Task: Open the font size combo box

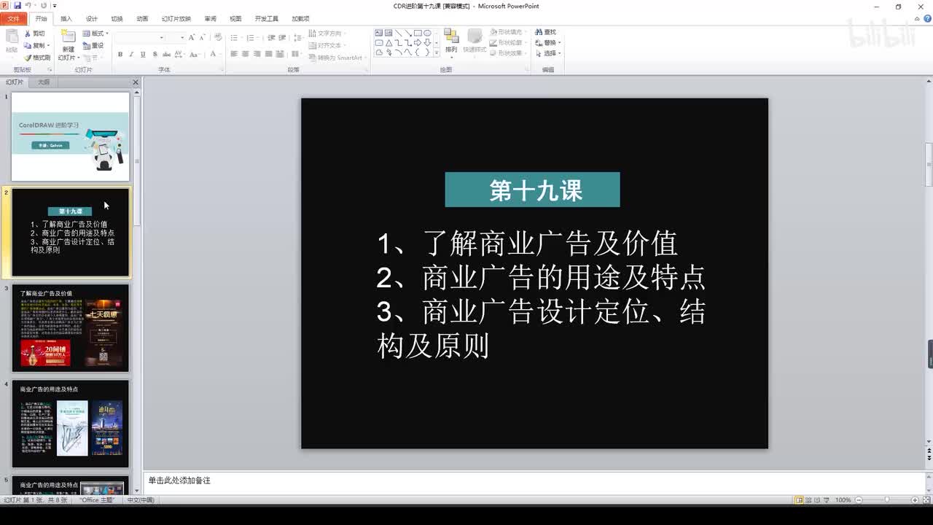Action: click(176, 37)
